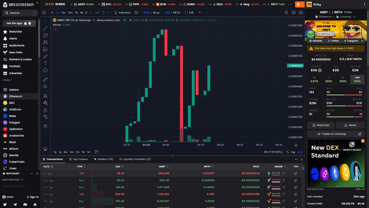Toggle hide all drawings eye icon

point(45,117)
